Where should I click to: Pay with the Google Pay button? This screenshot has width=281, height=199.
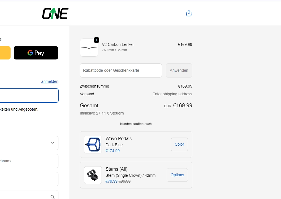point(36,53)
